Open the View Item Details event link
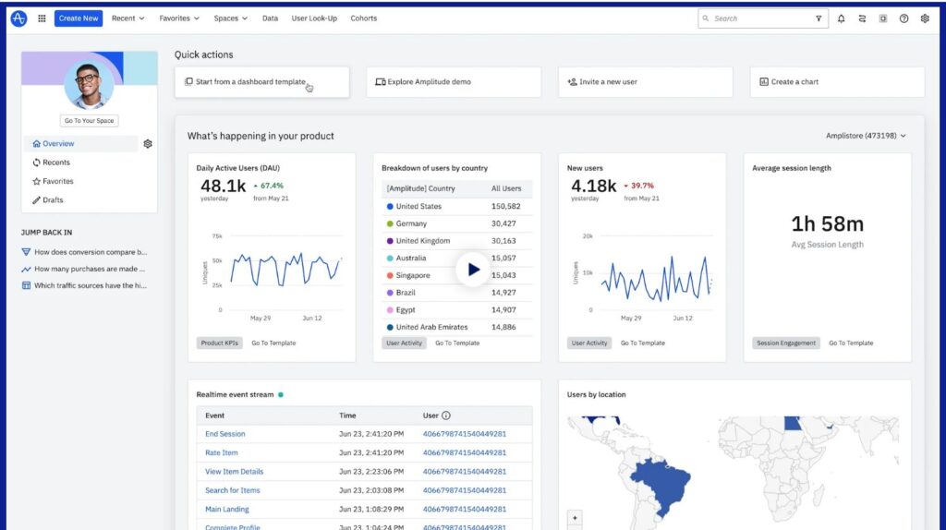The height and width of the screenshot is (530, 946). click(x=234, y=472)
